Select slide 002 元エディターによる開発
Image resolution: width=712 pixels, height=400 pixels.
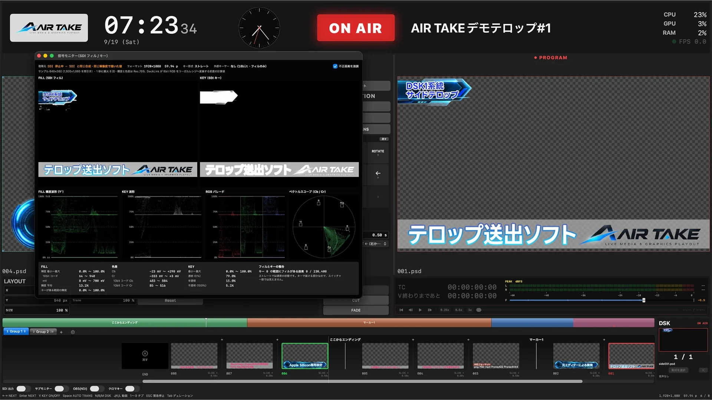coord(576,356)
